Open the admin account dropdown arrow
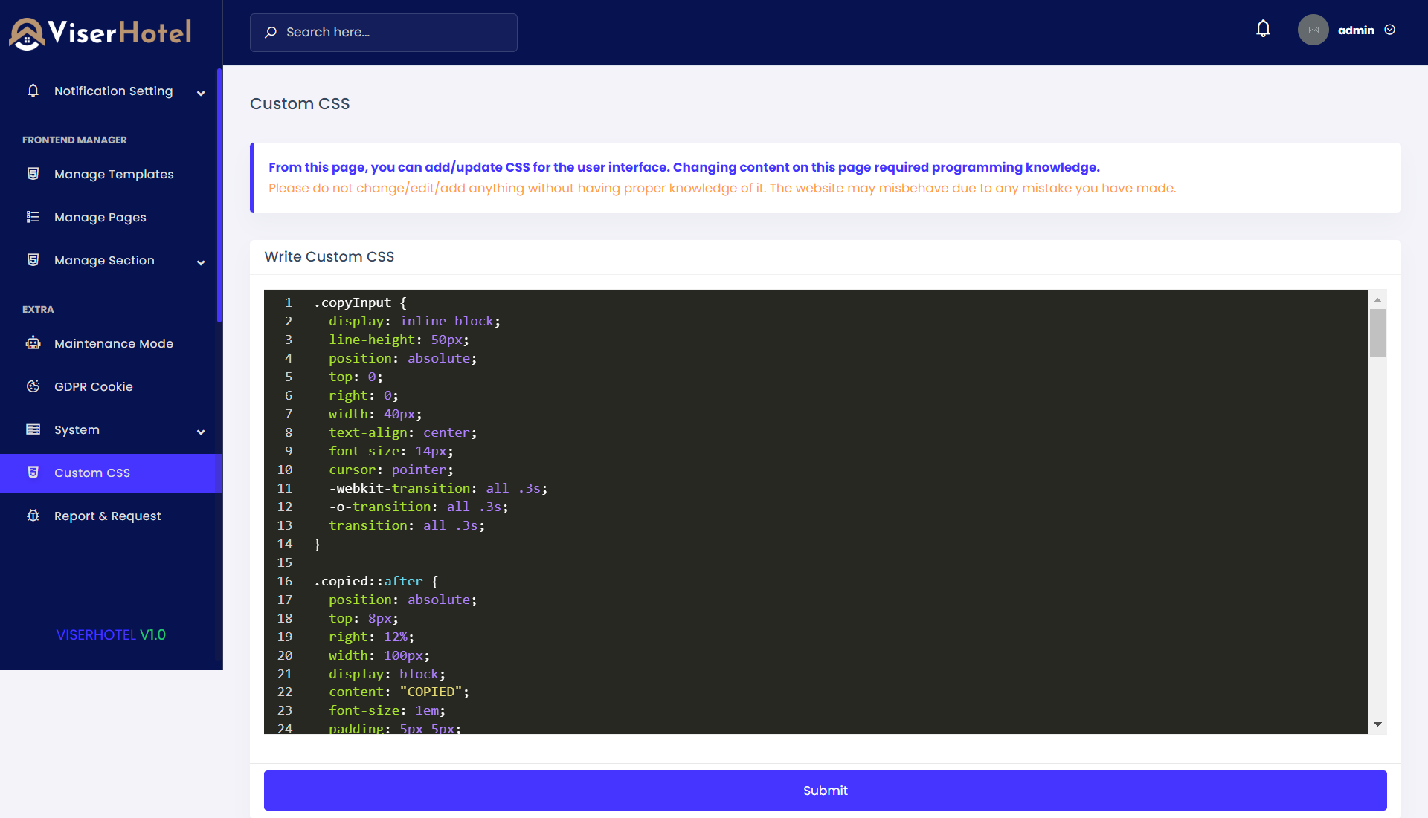Image resolution: width=1428 pixels, height=818 pixels. (x=1390, y=30)
